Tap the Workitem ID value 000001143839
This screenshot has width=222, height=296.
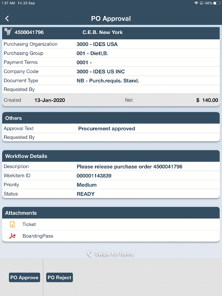[x=94, y=176]
